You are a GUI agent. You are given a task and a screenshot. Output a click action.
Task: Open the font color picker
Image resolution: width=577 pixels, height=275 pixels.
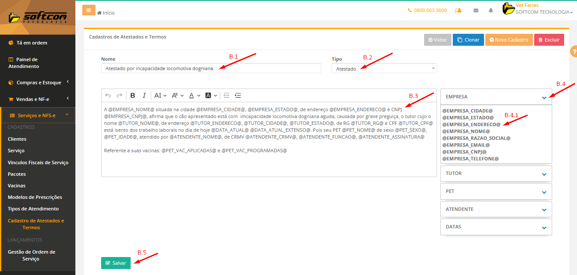pos(195,95)
